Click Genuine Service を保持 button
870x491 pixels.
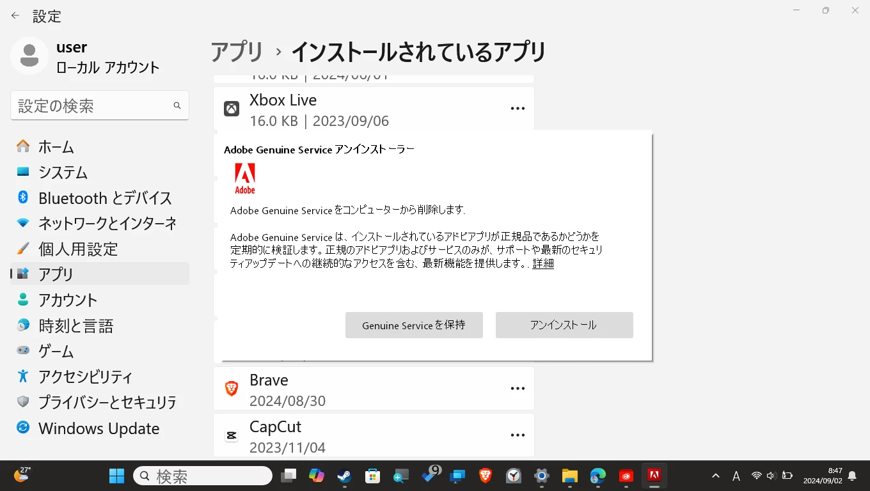pos(414,325)
